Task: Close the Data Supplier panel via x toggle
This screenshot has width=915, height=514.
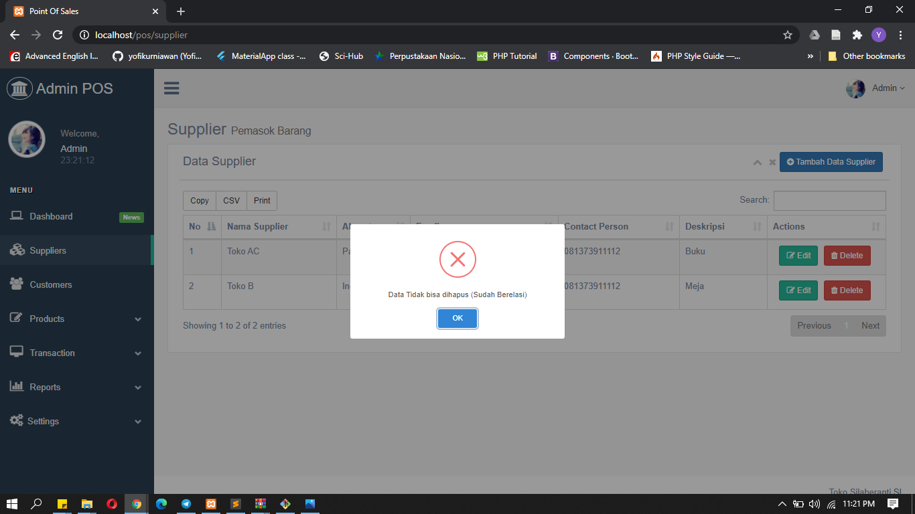Action: (772, 162)
